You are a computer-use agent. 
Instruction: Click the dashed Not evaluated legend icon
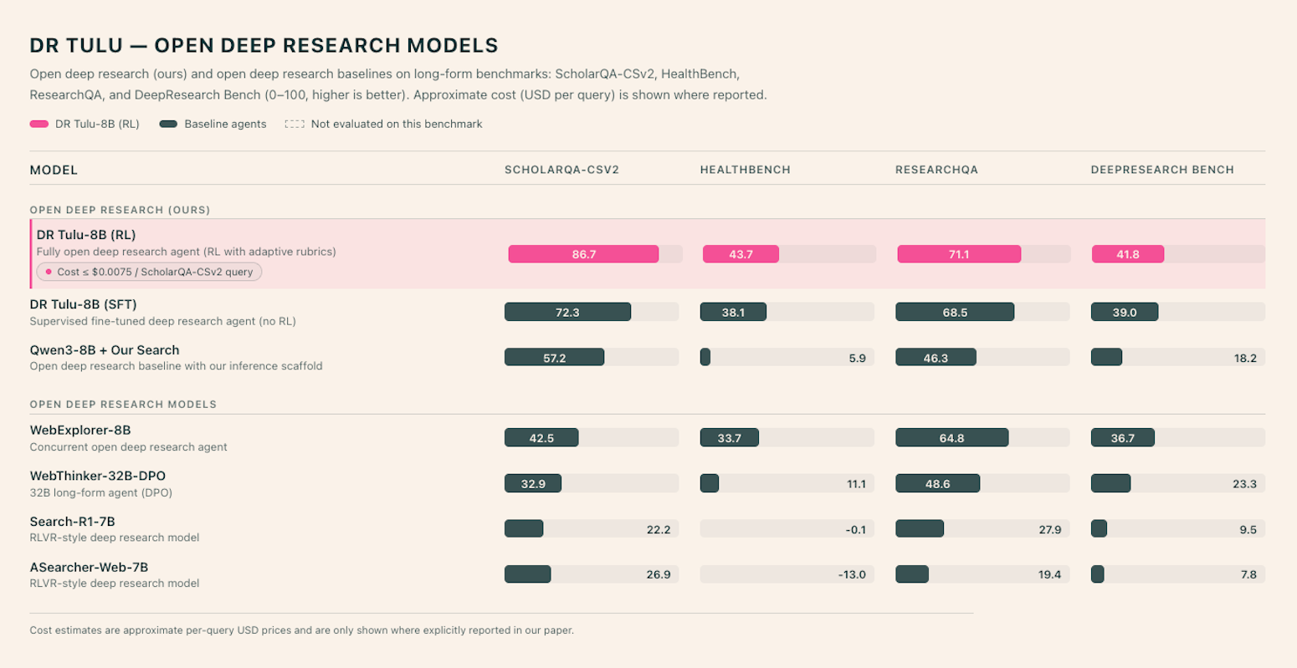(294, 125)
